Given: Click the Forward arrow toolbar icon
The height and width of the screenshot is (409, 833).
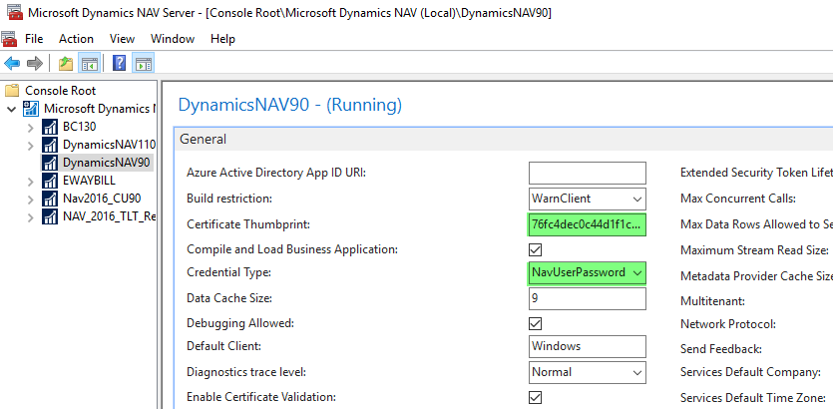Looking at the screenshot, I should coord(35,64).
